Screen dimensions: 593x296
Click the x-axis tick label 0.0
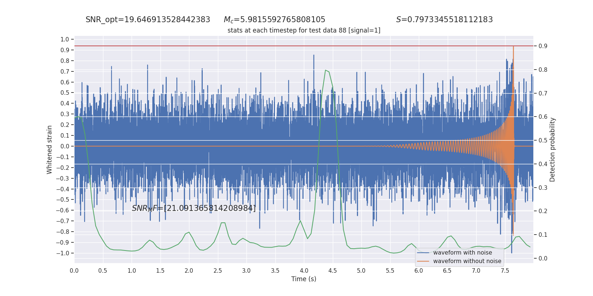74,271
